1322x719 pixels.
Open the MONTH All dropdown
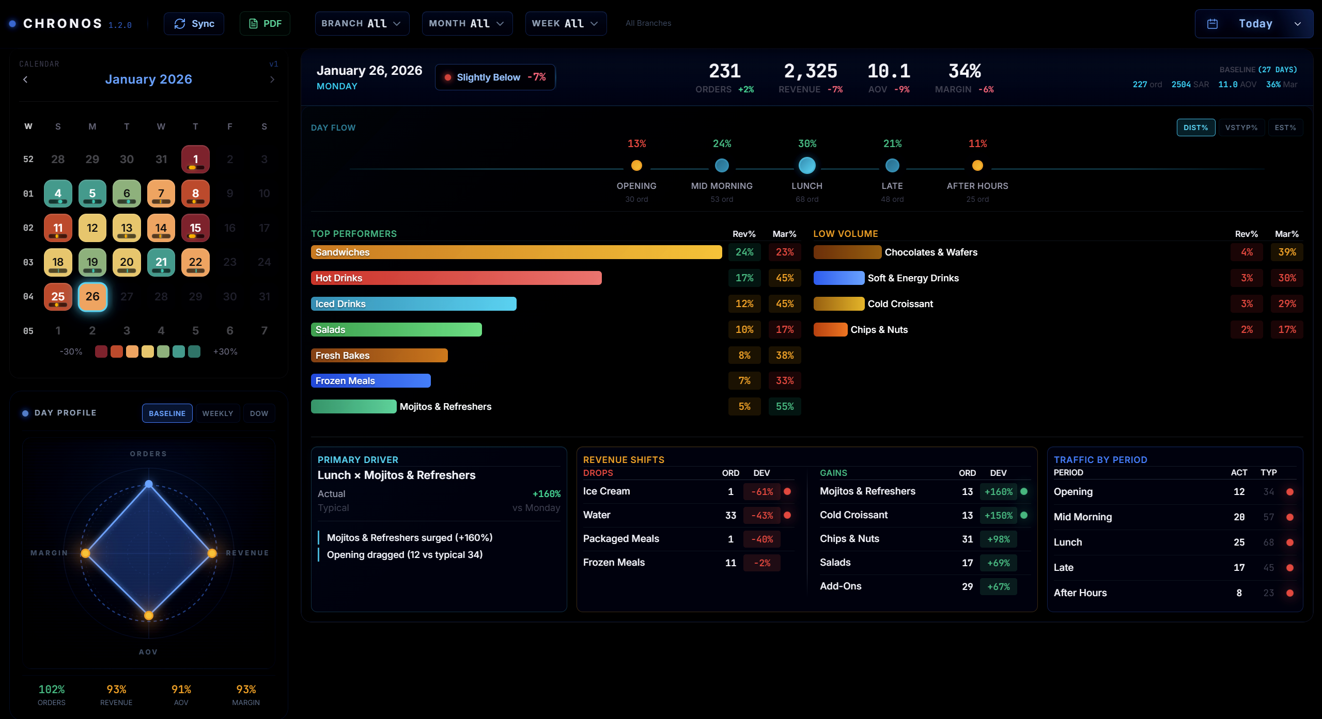tap(466, 23)
